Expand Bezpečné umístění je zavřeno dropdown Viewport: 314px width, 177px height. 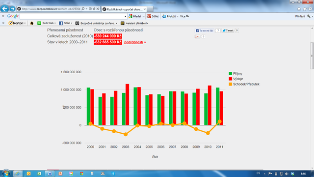tap(117, 23)
